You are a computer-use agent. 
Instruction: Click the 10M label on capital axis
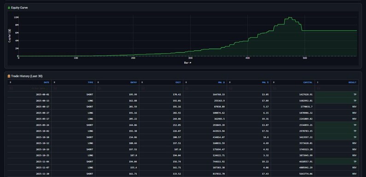tap(16, 17)
